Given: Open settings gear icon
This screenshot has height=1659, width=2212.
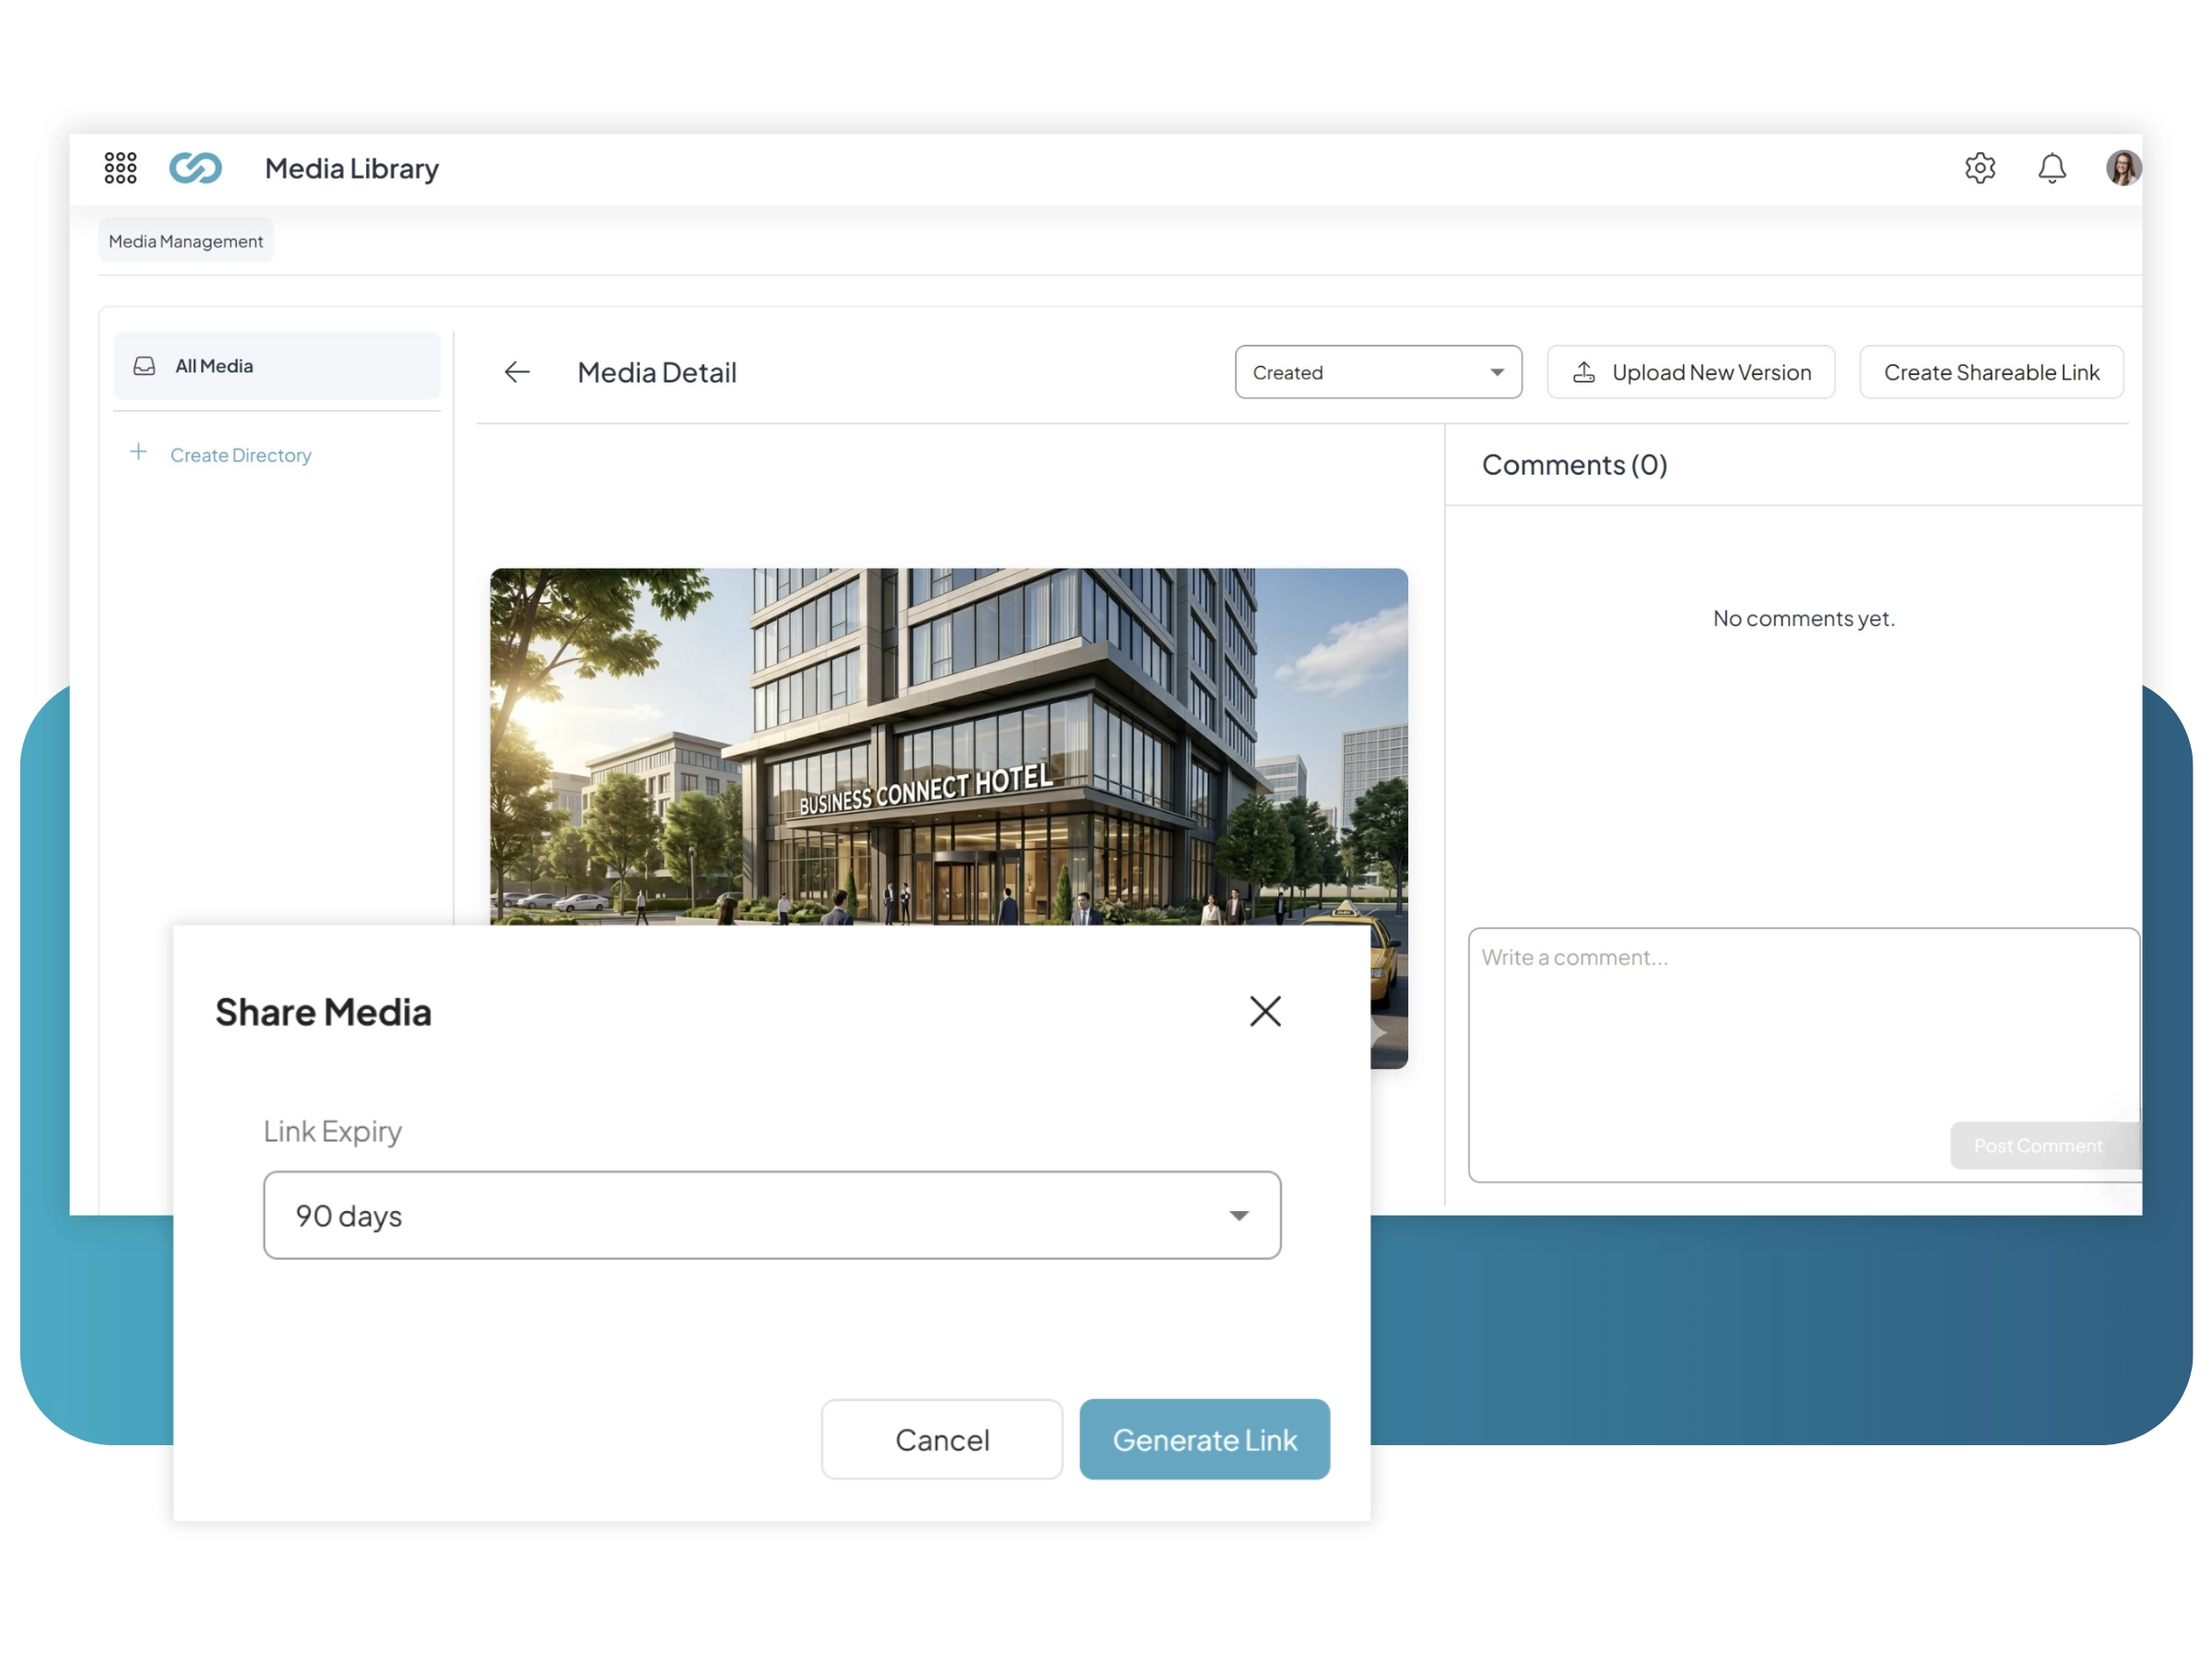Looking at the screenshot, I should point(1979,168).
